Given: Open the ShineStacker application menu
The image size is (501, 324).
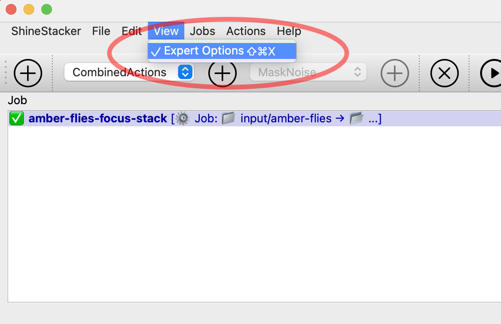Looking at the screenshot, I should (x=46, y=31).
